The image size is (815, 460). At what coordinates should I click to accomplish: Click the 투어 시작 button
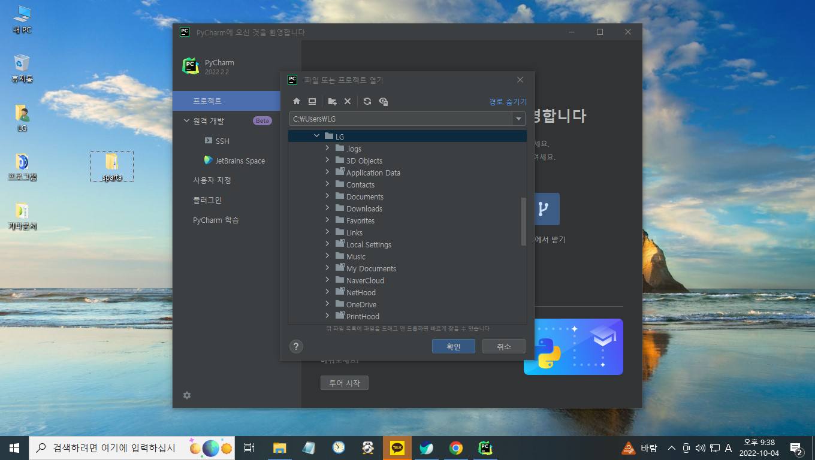345,383
